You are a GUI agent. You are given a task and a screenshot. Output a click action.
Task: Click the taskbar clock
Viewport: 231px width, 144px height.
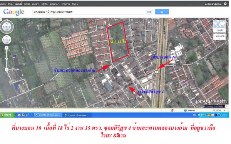[224, 115]
